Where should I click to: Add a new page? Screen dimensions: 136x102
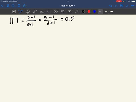[122, 6]
